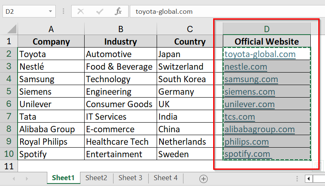Select column B header

click(121, 29)
